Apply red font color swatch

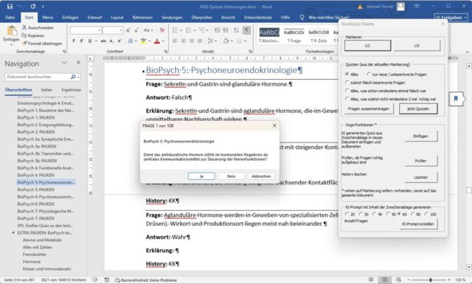pos(157,41)
